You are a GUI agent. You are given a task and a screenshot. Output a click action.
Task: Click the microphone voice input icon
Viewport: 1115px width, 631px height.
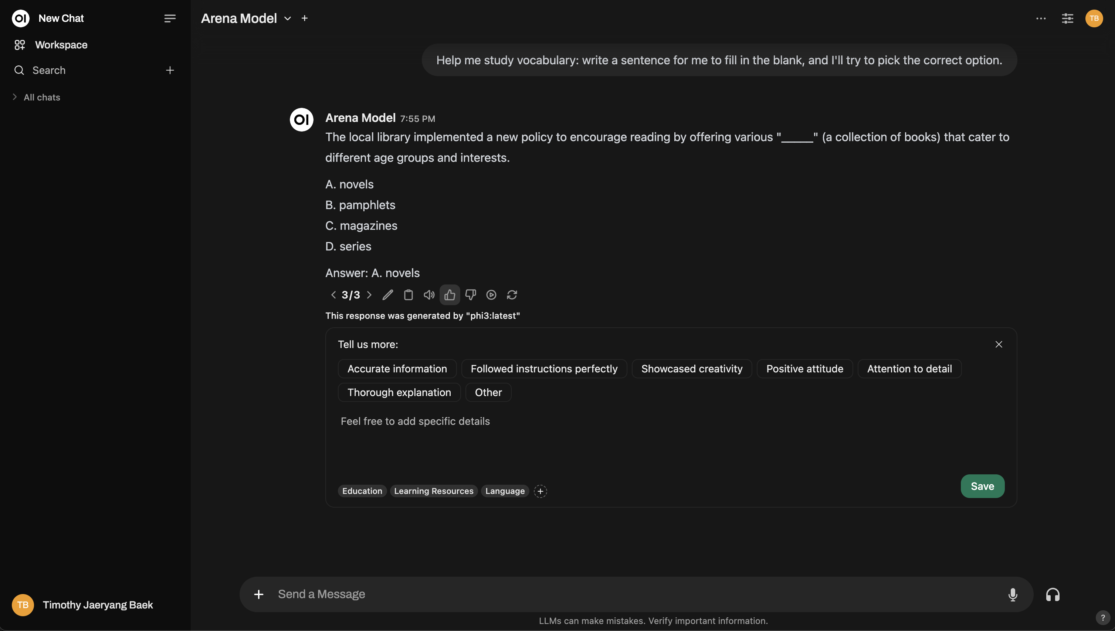point(1013,594)
